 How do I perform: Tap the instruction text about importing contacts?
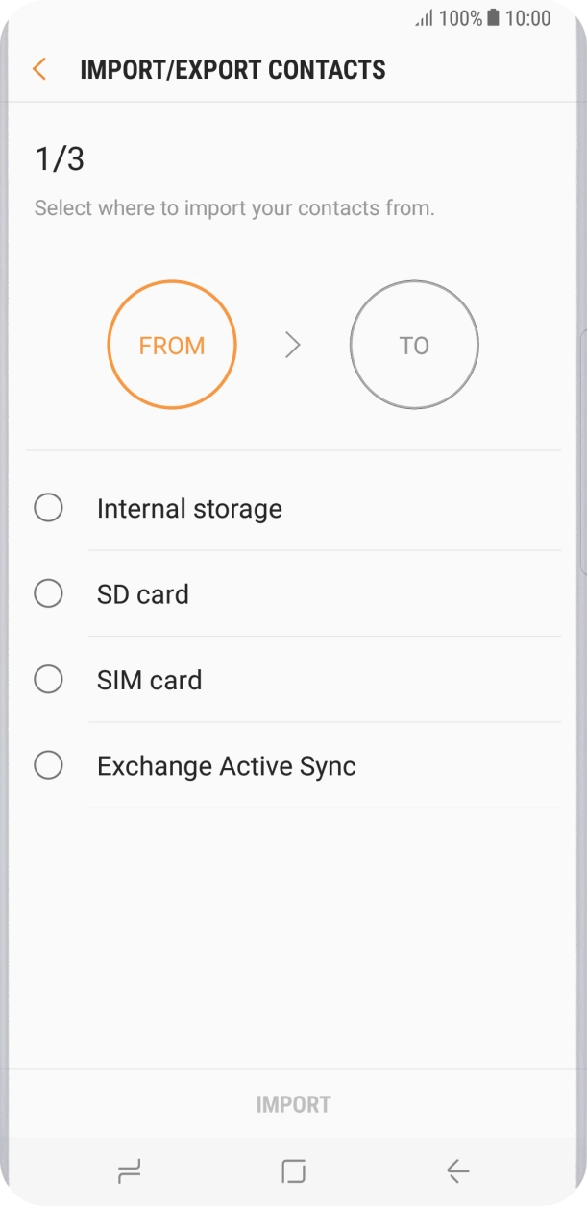click(x=235, y=207)
